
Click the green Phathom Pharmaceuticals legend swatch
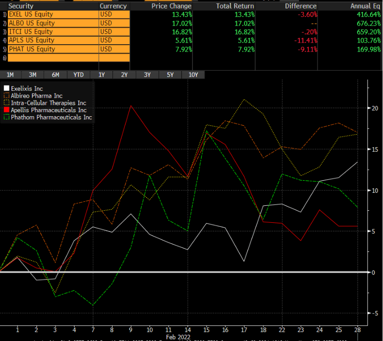click(x=6, y=117)
